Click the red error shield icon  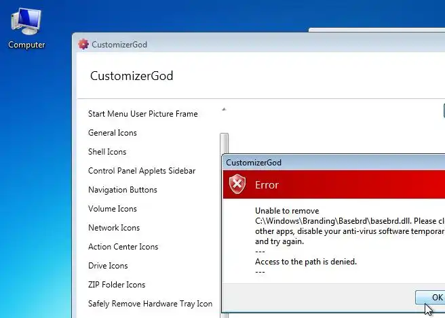(237, 184)
